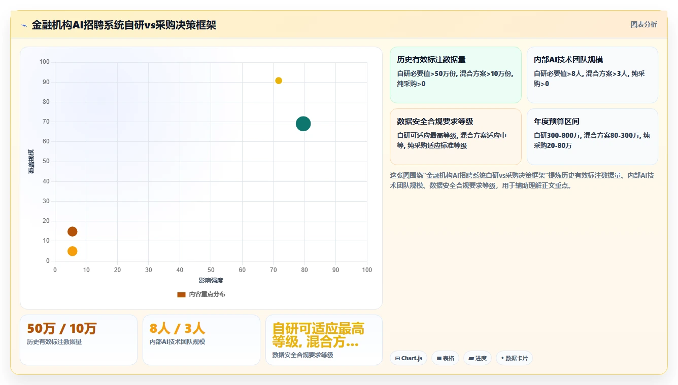Click the title 金融机构AI招聘系统自研vs采购决策框架

(x=124, y=25)
